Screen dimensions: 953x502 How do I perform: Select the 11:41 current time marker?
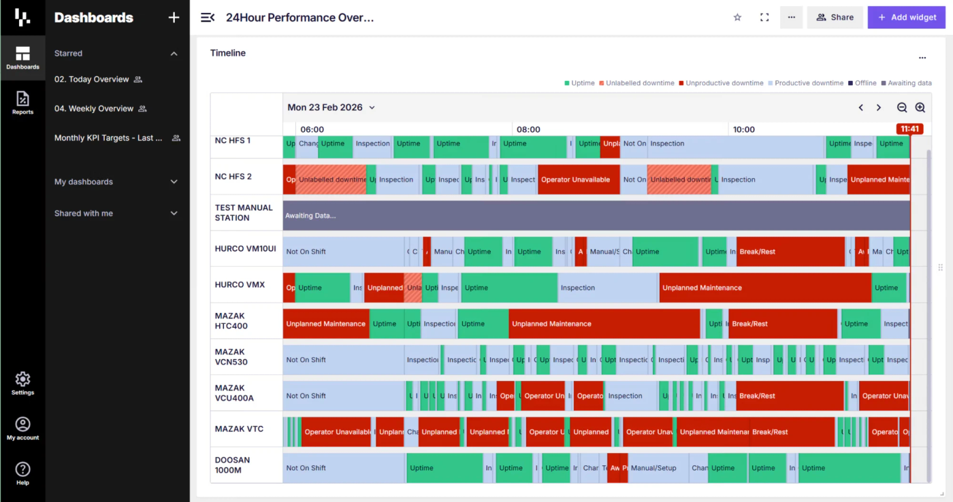[x=910, y=129]
